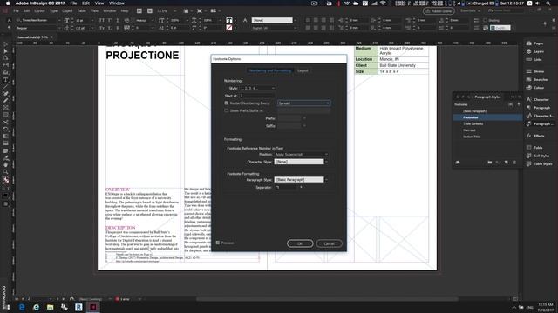Open the Effects panel

coord(535,136)
